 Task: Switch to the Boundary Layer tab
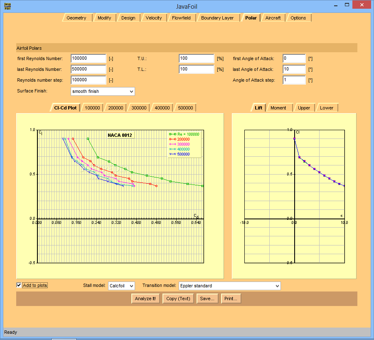(217, 18)
